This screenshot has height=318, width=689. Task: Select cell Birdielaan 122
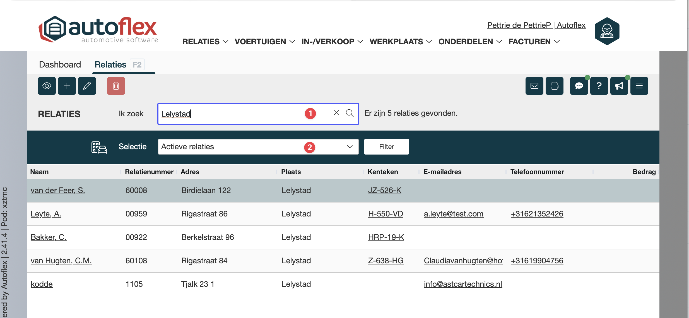click(206, 190)
